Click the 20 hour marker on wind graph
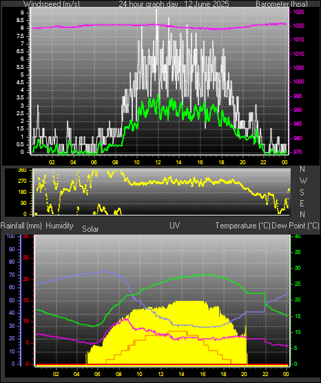Viewport: 321px width, 383px height. click(242, 162)
